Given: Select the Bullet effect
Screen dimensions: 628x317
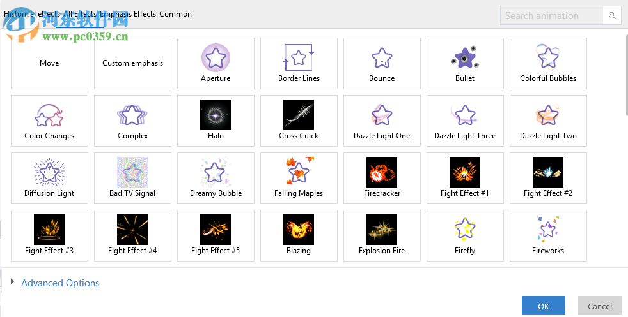Looking at the screenshot, I should point(465,64).
